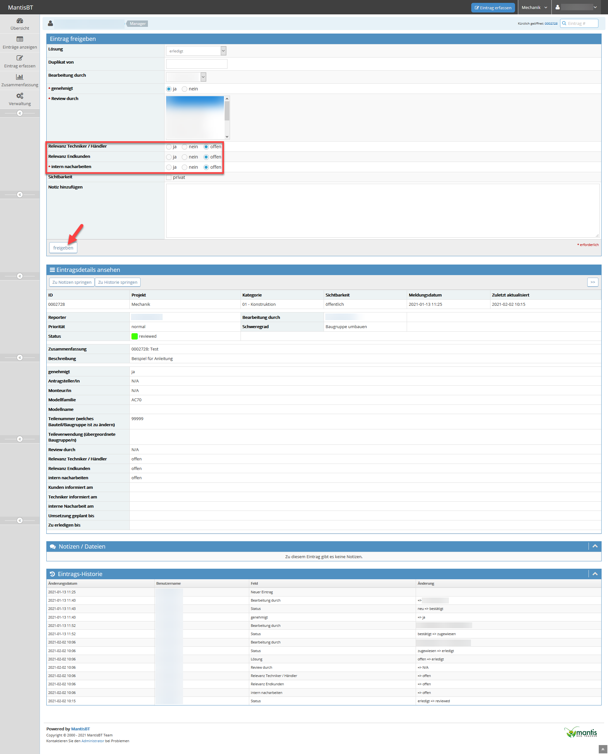Screen dimensions: 608x754
Task: Enable the privat Sichtbarkeit checkbox
Action: [169, 178]
